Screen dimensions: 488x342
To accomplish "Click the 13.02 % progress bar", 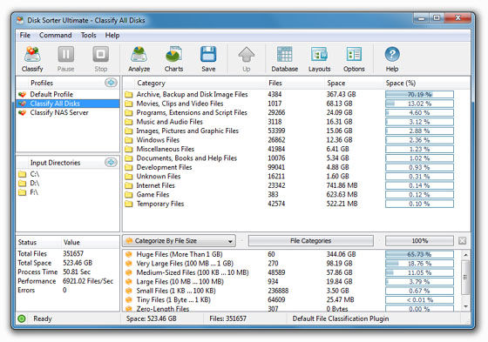I will pyautogui.click(x=419, y=104).
